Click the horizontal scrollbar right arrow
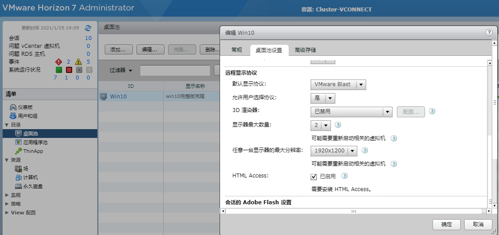Image resolution: width=499 pixels, height=235 pixels. [x=489, y=211]
